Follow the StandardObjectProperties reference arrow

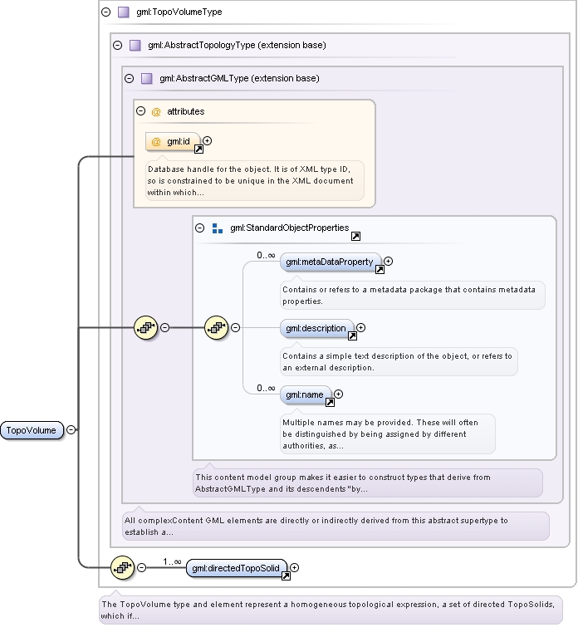(x=355, y=237)
